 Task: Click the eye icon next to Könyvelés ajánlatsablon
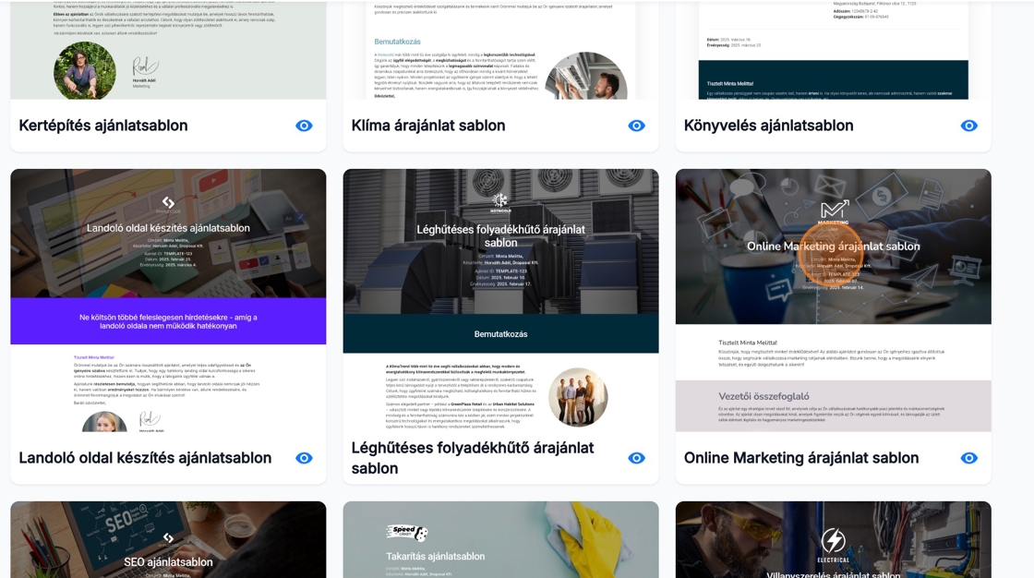pos(968,126)
